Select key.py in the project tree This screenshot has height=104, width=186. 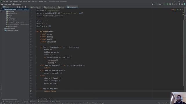click(x=9, y=17)
